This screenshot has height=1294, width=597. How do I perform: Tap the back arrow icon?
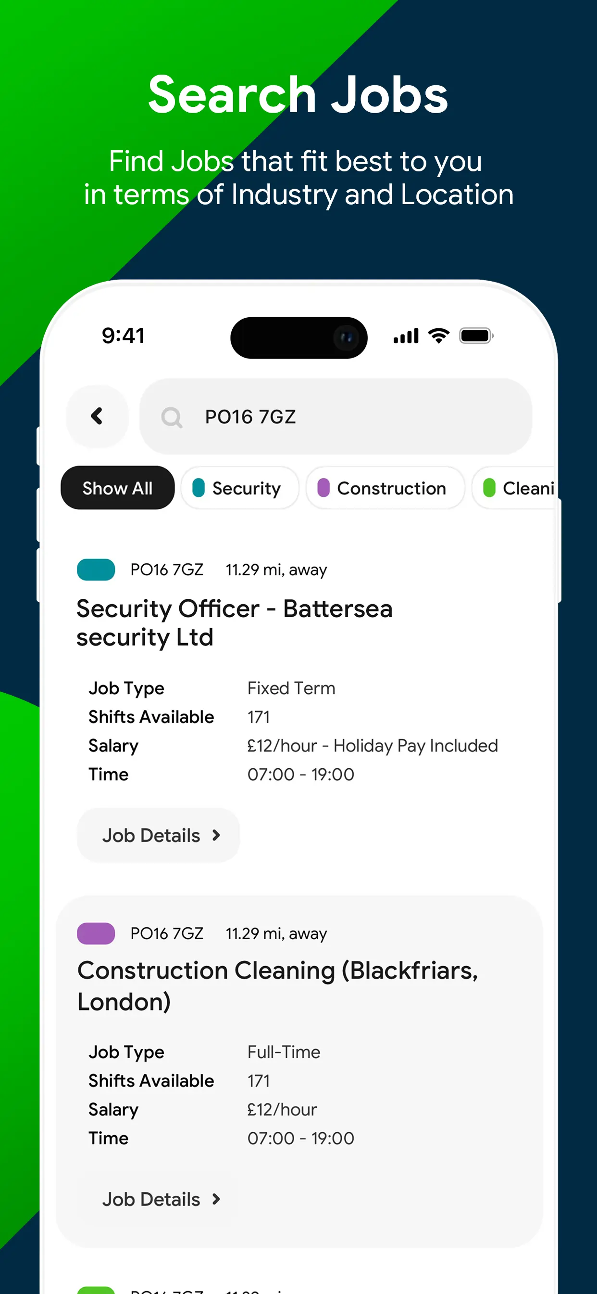click(97, 416)
